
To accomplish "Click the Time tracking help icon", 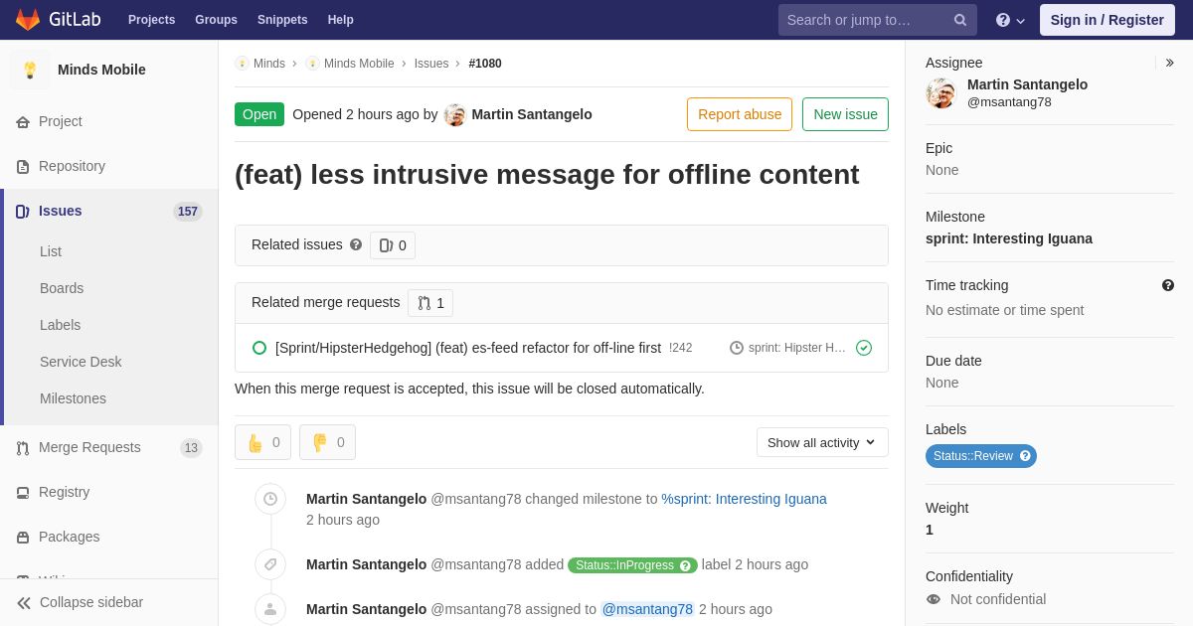I will pyautogui.click(x=1168, y=285).
